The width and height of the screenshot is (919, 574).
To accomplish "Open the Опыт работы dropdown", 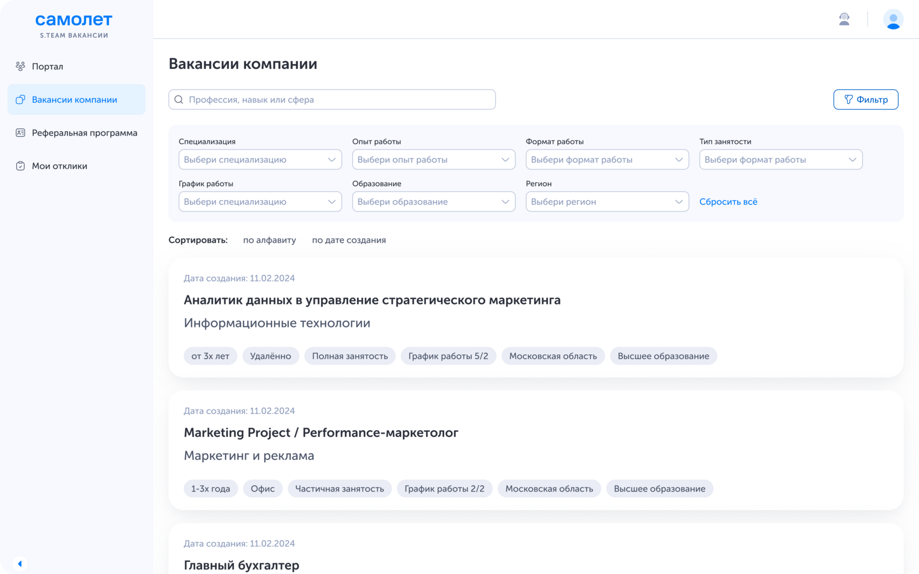I will pos(433,160).
